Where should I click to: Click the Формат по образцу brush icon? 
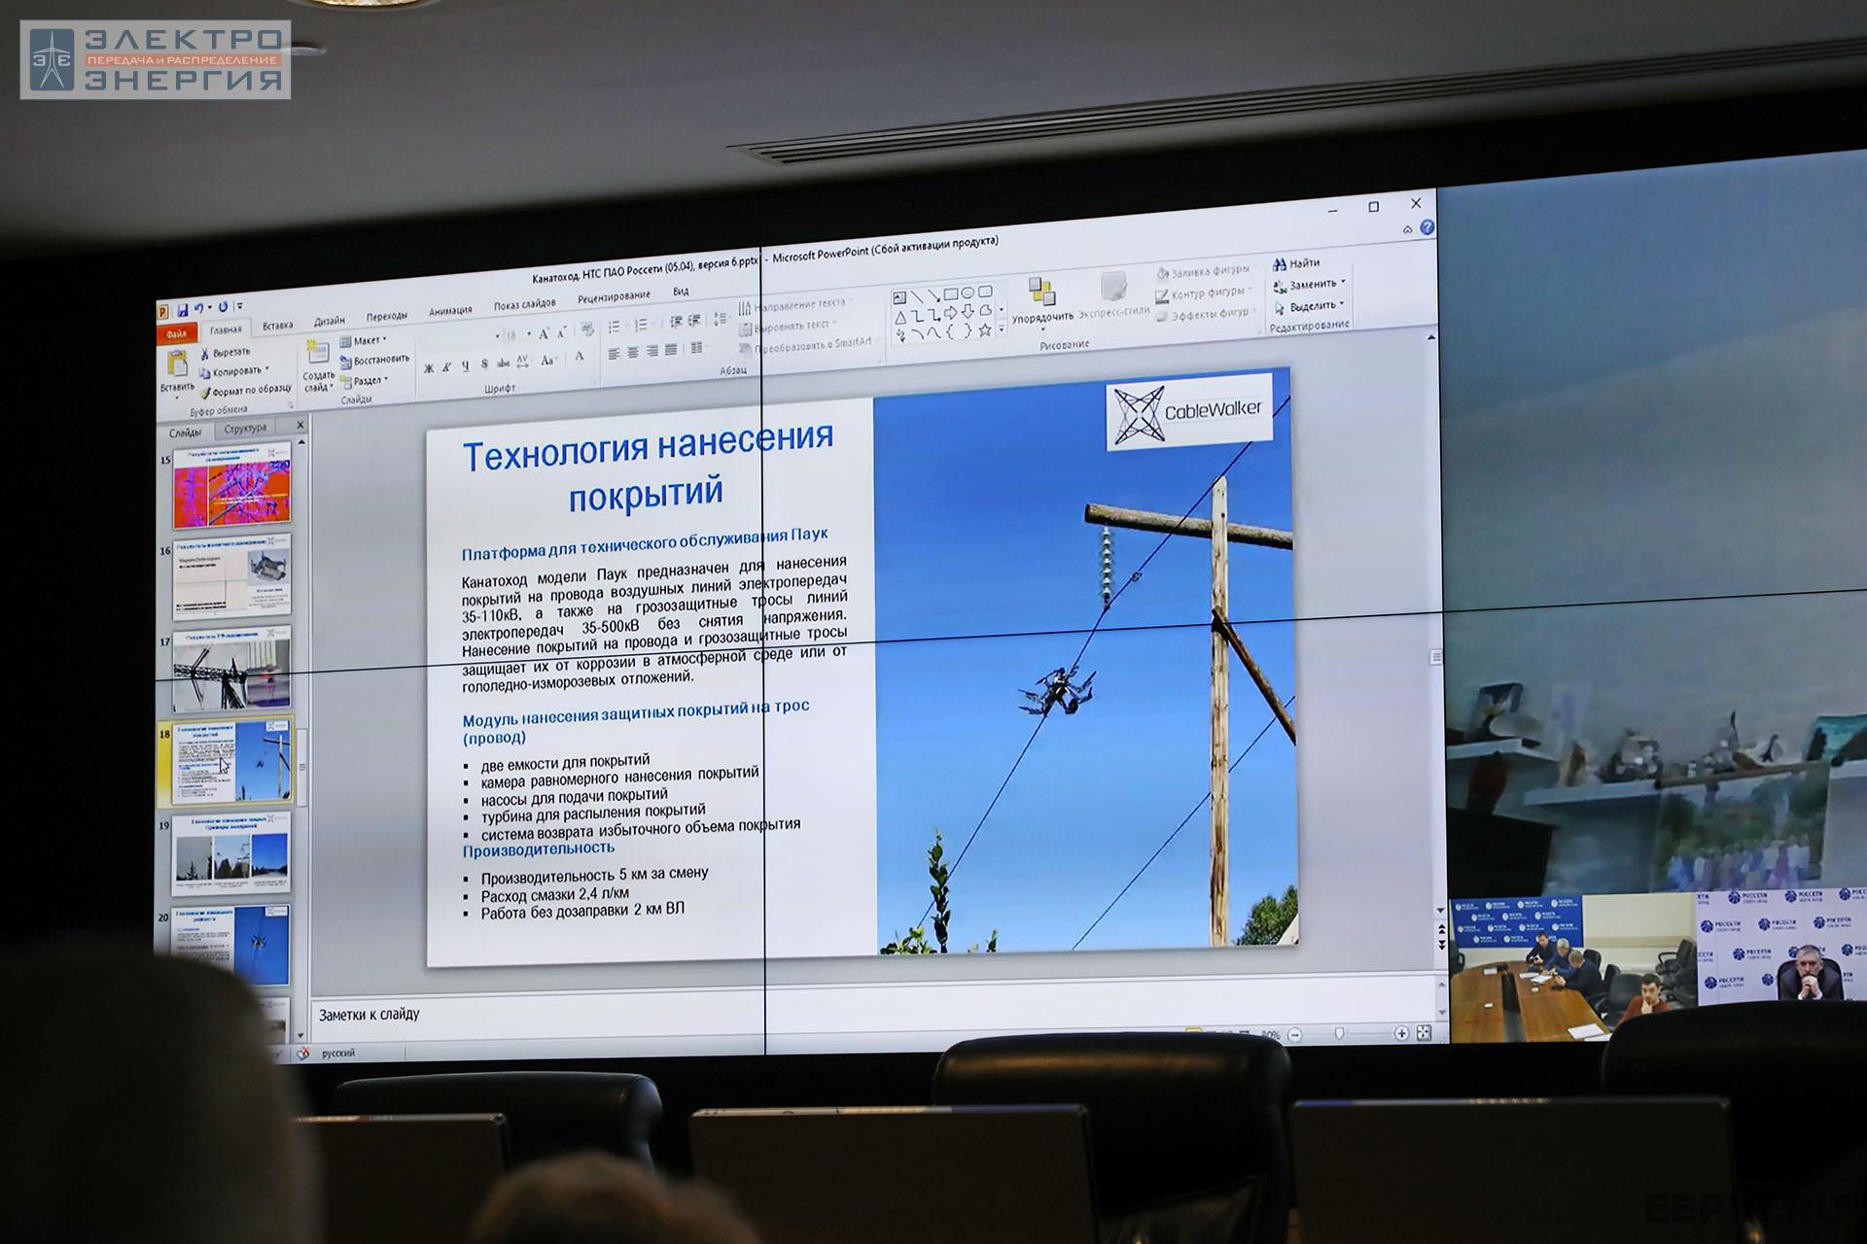point(205,393)
